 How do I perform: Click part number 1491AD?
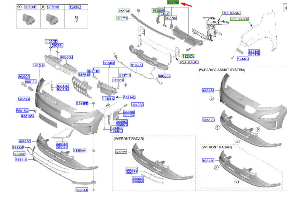pyautogui.click(x=129, y=97)
